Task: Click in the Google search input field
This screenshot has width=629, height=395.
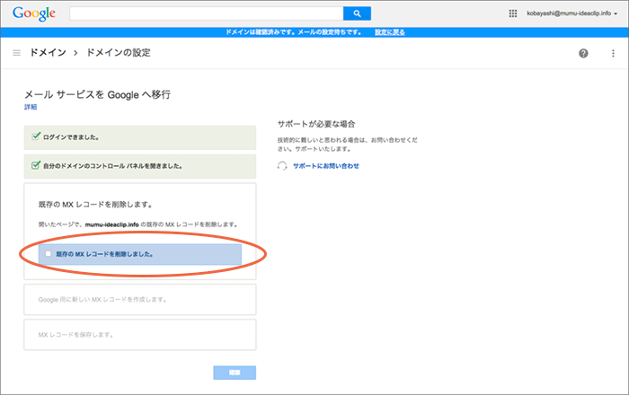Action: pyautogui.click(x=206, y=13)
